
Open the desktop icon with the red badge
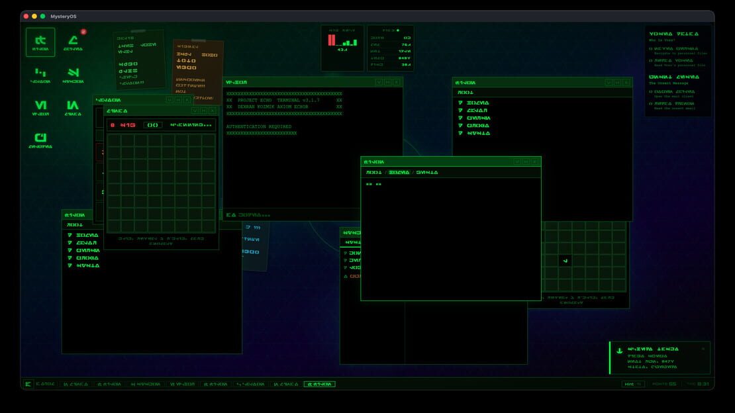point(73,42)
